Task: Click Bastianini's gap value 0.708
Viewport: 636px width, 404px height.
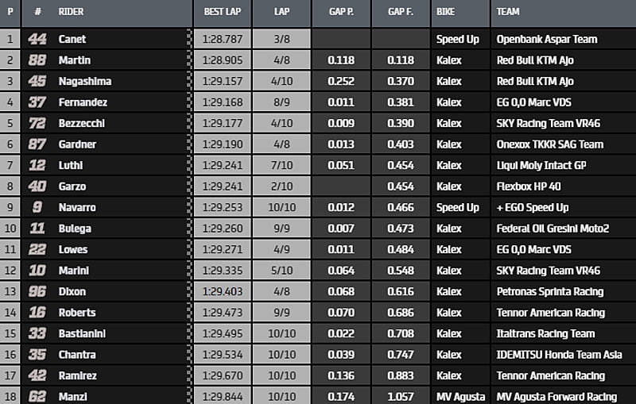Action: pyautogui.click(x=401, y=333)
